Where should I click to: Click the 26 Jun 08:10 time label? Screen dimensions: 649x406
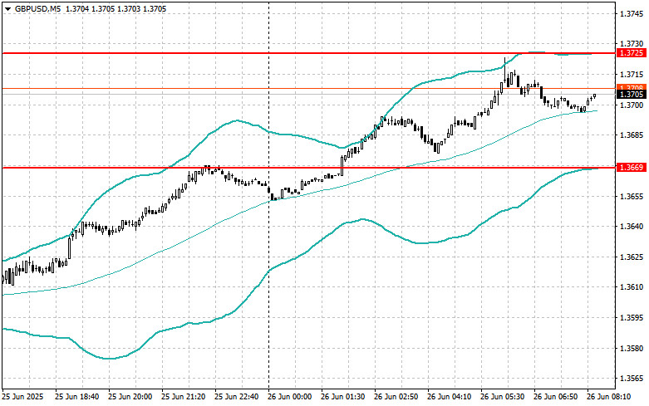[609, 397]
